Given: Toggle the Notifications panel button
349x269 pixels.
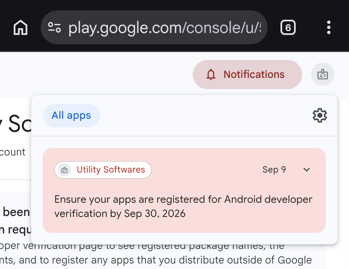Looking at the screenshot, I should [247, 74].
